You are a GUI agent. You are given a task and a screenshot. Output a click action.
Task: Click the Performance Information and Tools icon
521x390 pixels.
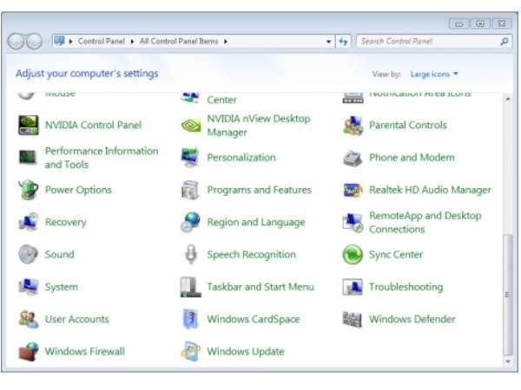pos(28,157)
